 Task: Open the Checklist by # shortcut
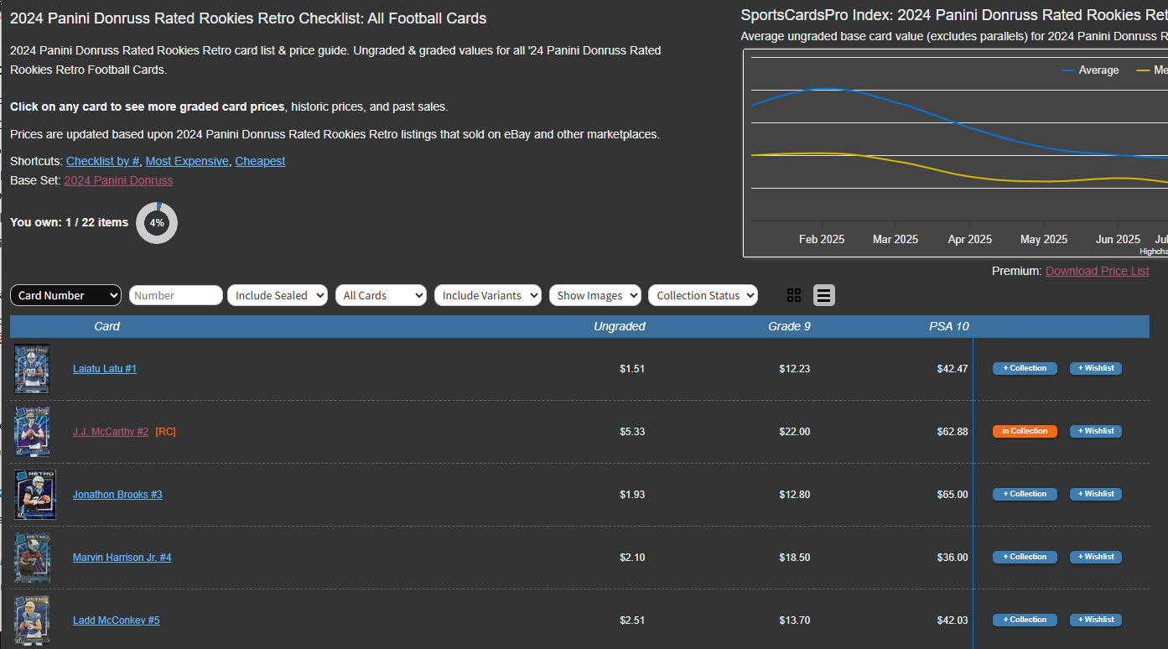(103, 161)
